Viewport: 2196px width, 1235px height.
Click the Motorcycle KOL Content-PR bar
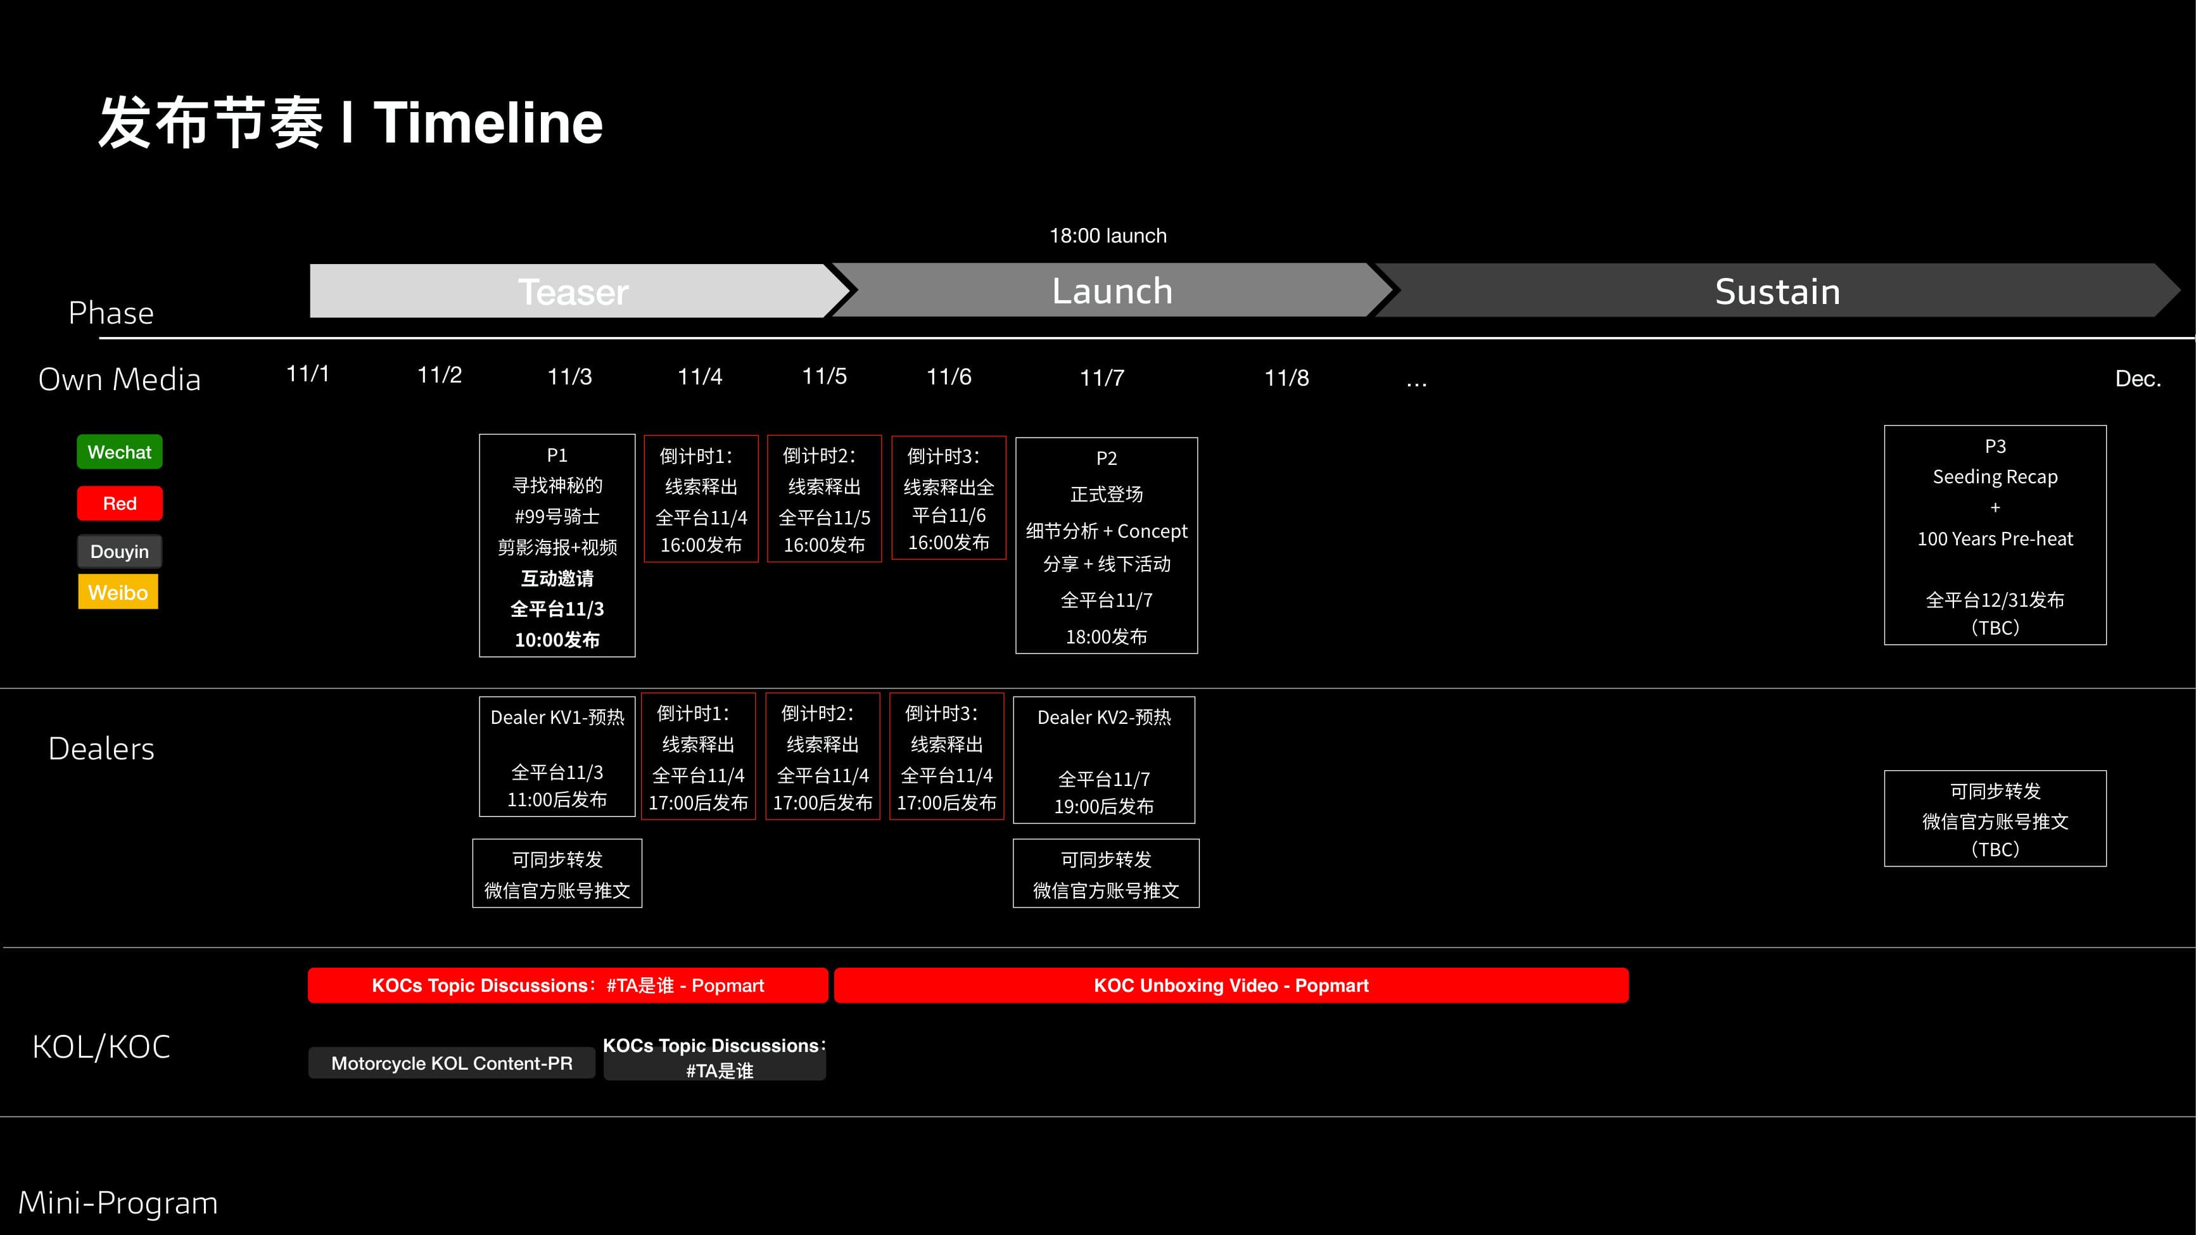tap(451, 1063)
